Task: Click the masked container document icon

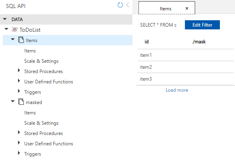Action: click(x=21, y=102)
